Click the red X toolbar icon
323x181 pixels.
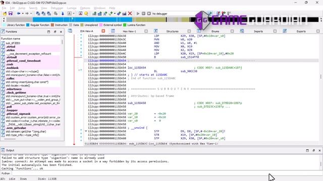pos(130,14)
